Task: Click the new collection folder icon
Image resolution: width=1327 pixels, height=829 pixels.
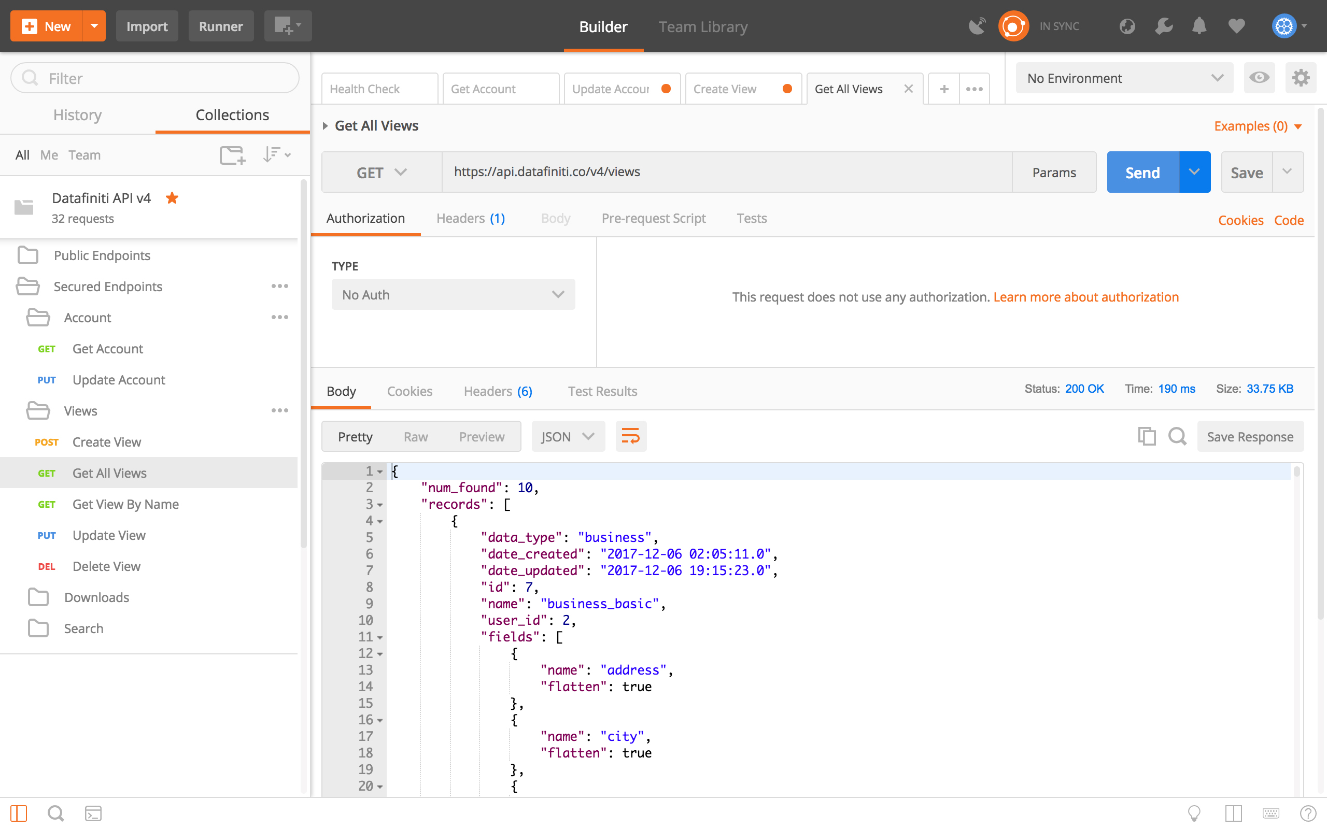Action: point(233,155)
